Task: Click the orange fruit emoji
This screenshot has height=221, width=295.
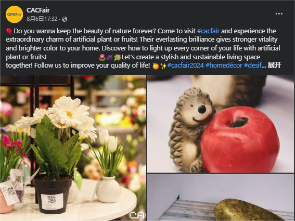Action: tap(156, 66)
